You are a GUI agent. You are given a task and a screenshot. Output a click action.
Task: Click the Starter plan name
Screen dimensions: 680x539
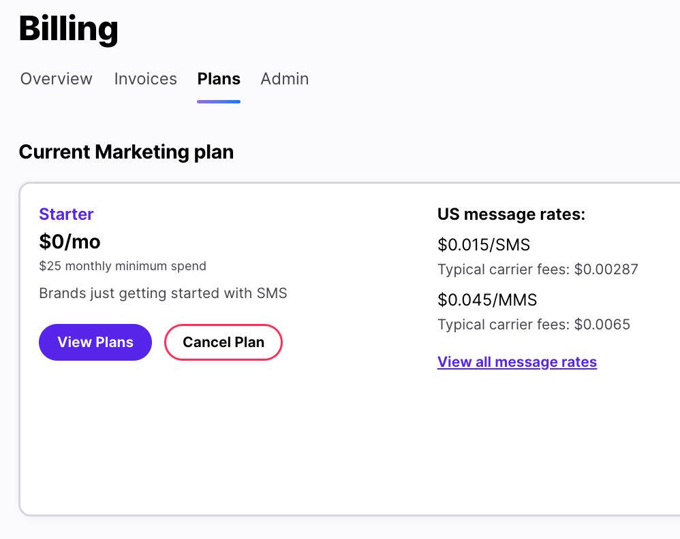coord(66,214)
